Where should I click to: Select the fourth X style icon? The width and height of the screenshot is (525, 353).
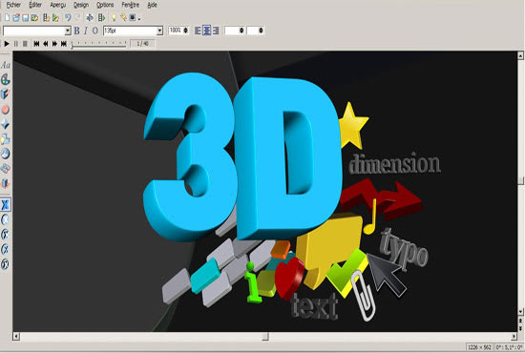[6, 249]
